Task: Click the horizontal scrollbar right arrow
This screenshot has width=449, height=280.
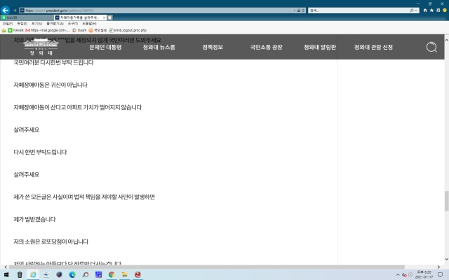Action: tap(438, 267)
